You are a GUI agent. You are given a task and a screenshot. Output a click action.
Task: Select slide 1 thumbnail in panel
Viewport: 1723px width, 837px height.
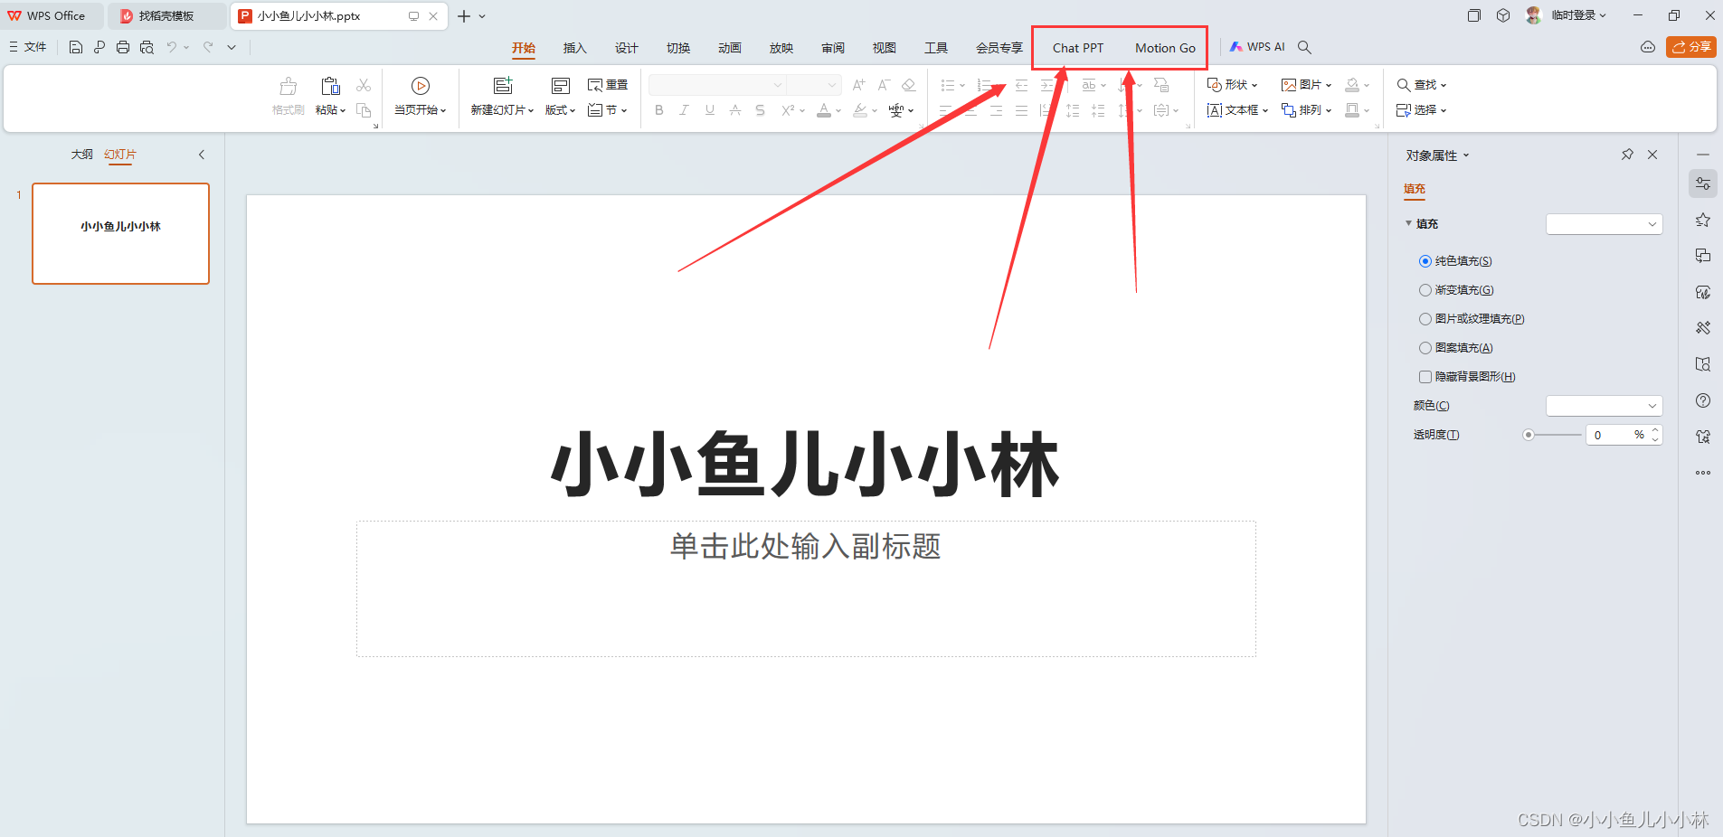pyautogui.click(x=120, y=233)
